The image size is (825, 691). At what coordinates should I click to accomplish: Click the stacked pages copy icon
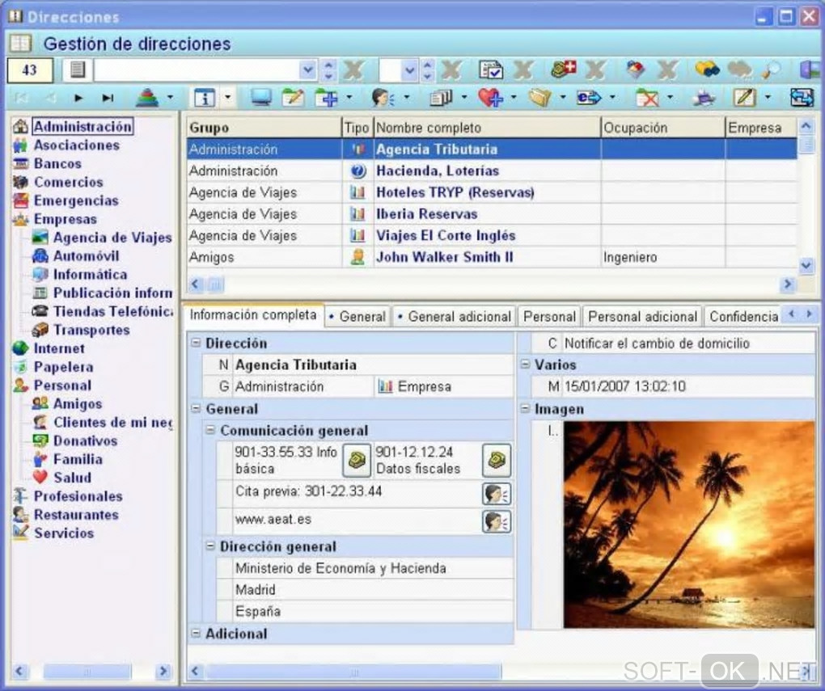tap(441, 98)
